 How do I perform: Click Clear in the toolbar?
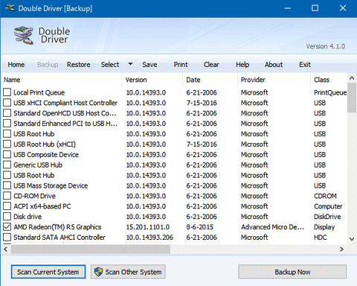click(x=211, y=65)
